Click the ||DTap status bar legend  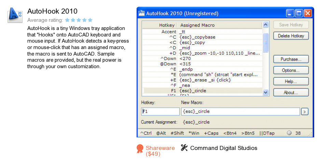267,133
